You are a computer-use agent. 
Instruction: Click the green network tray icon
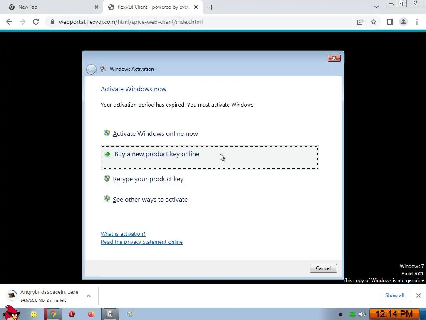[352, 314]
